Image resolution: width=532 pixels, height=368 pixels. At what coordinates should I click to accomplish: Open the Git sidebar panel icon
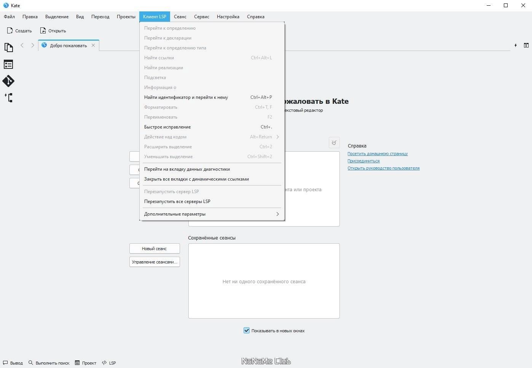click(8, 81)
